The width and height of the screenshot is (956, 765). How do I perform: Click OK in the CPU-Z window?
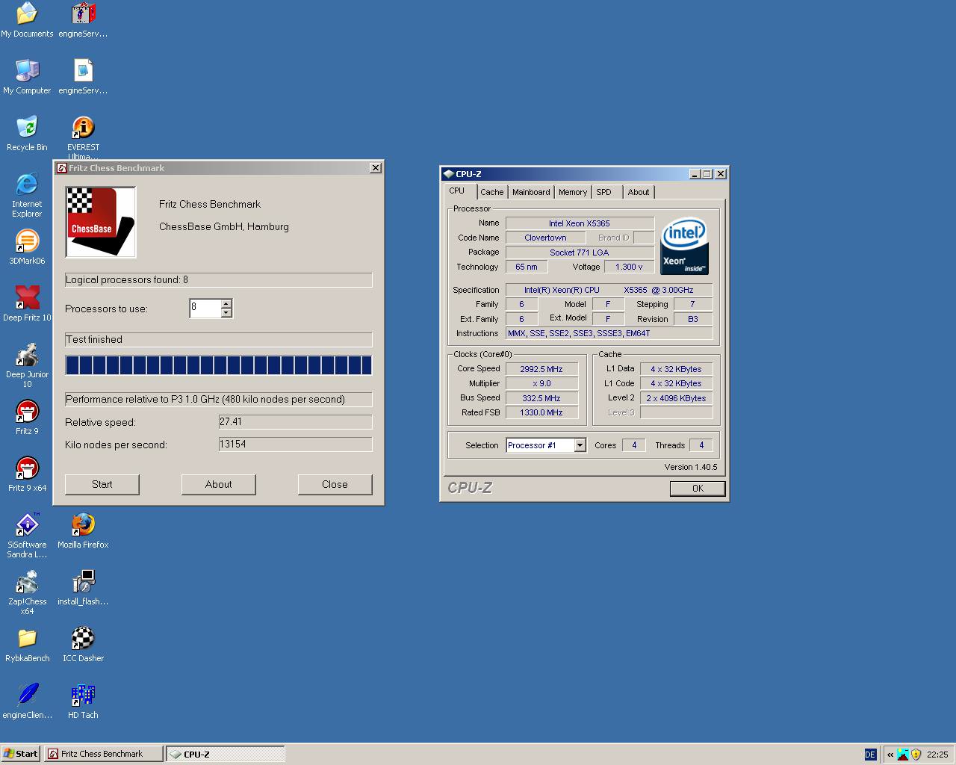point(698,488)
